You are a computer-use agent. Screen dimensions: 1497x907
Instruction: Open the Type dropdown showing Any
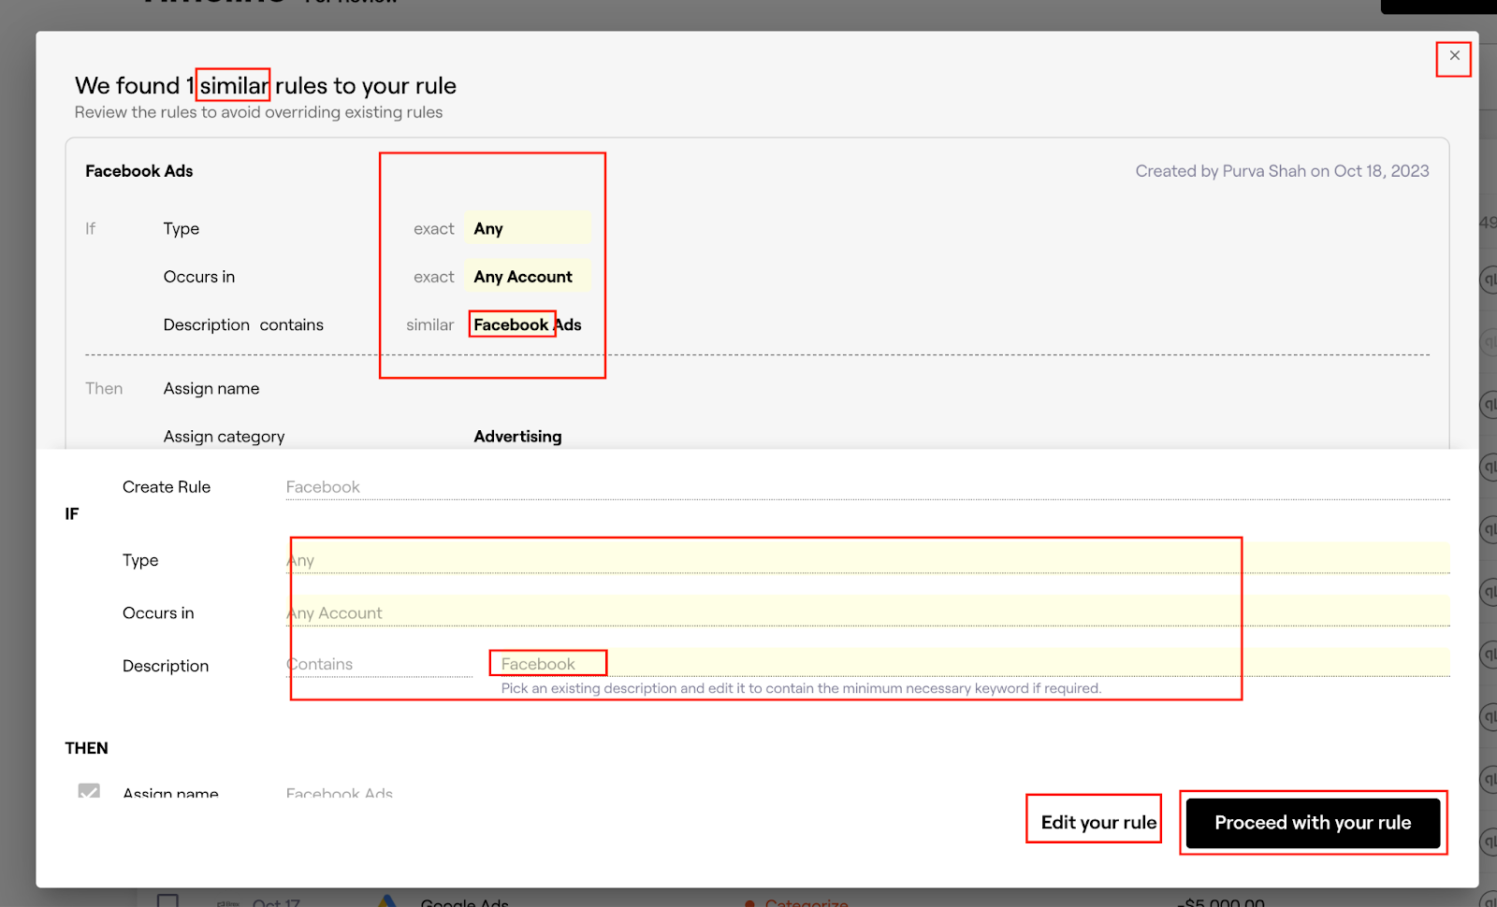867,559
